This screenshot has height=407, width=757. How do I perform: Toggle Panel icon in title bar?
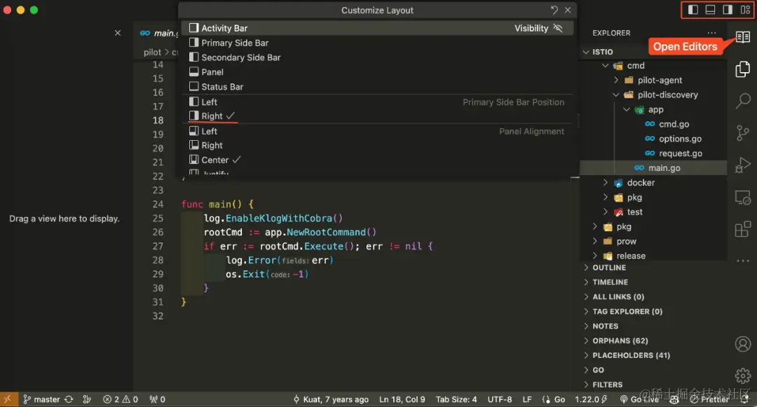pyautogui.click(x=710, y=10)
